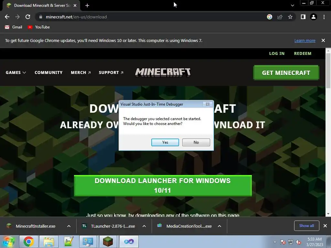Click Show all downloads
Image resolution: width=331 pixels, height=248 pixels.
coord(306,226)
